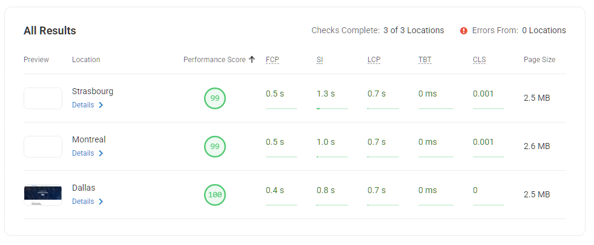Image resolution: width=594 pixels, height=245 pixels.
Task: Open the Montreal preview thumbnail
Action: tap(43, 147)
